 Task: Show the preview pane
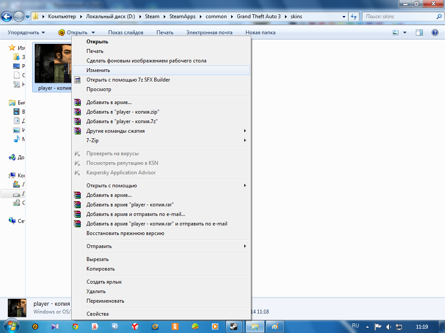pos(419,33)
